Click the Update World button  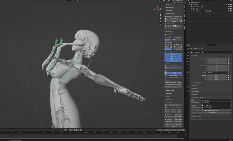tap(178, 119)
